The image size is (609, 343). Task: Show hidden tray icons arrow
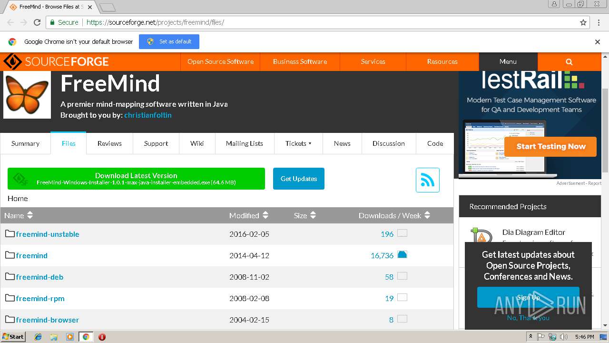(x=531, y=337)
